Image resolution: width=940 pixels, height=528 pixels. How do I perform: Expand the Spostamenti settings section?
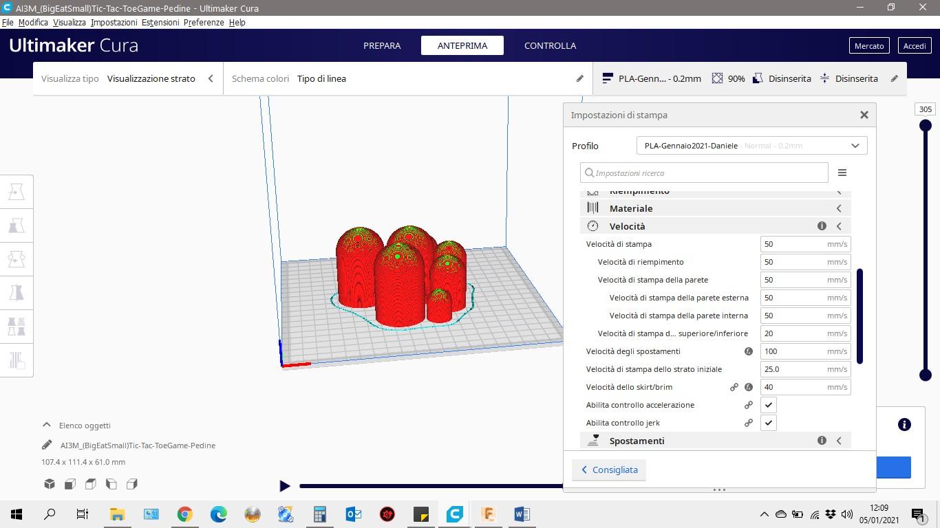(839, 441)
